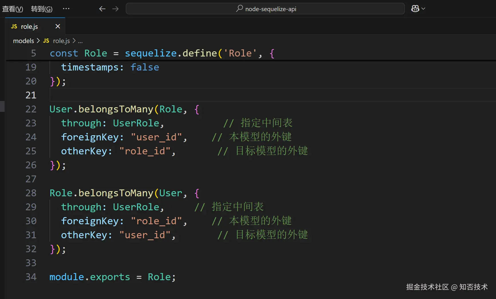The width and height of the screenshot is (496, 299).
Task: Open the 转到(G) menu
Action: 42,9
